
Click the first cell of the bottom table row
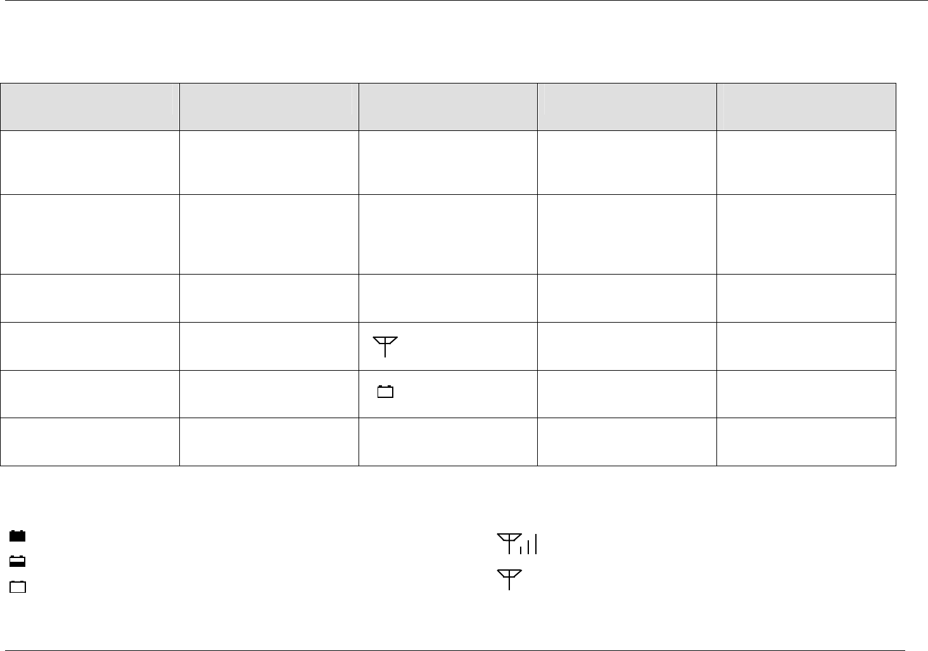tap(90, 442)
